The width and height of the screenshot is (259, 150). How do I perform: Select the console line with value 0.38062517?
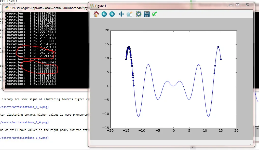(x=30, y=17)
